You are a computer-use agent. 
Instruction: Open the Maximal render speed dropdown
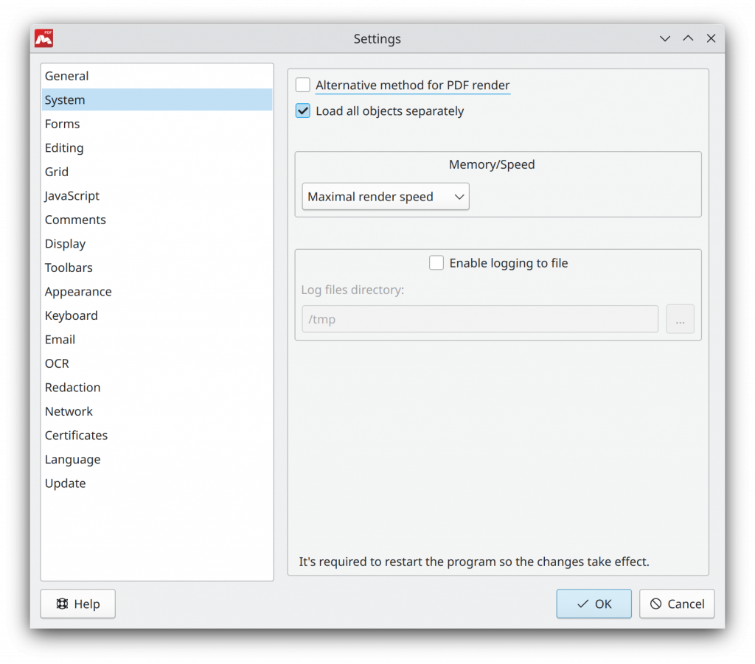pos(386,197)
